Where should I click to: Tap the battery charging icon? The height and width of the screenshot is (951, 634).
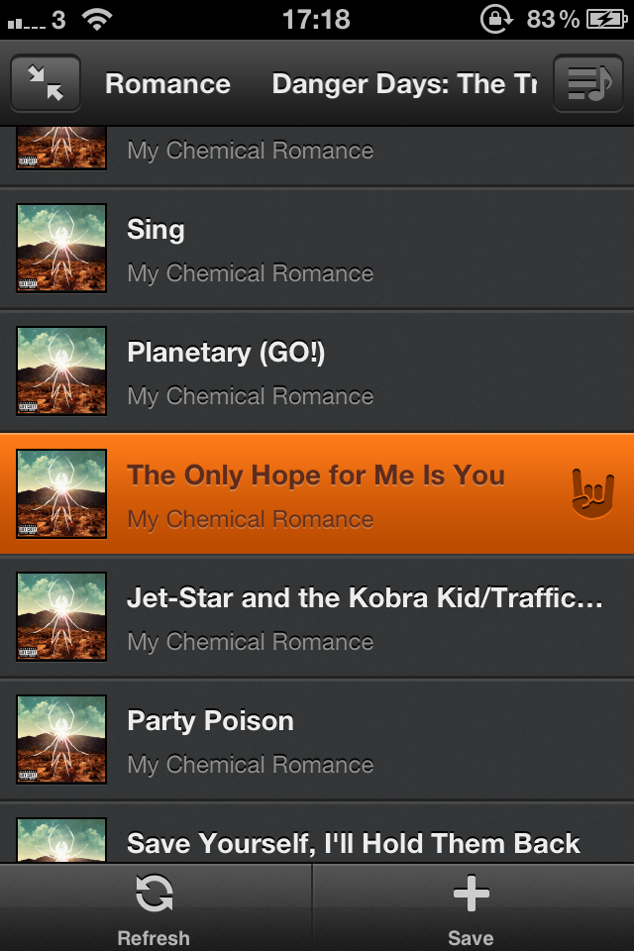click(x=606, y=19)
